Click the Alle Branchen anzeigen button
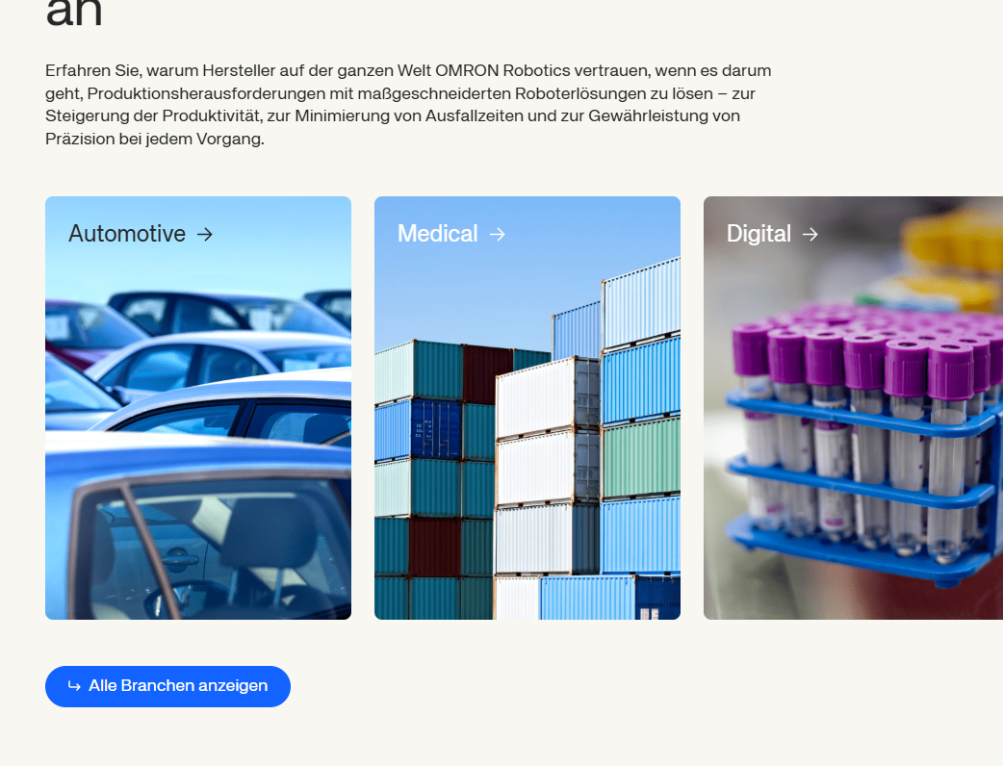This screenshot has width=1003, height=766. tap(167, 686)
